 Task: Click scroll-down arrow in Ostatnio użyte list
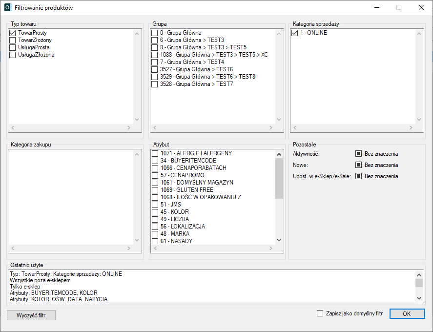(x=419, y=298)
